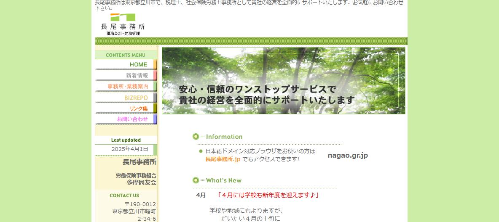Screen dimensions: 499x222
Task: Click the street number 2-34-6
Action: [147, 219]
